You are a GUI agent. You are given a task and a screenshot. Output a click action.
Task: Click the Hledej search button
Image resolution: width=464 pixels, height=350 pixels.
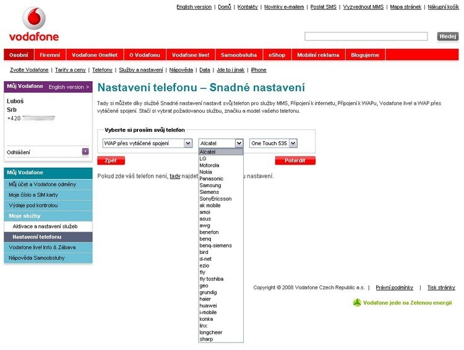point(448,37)
